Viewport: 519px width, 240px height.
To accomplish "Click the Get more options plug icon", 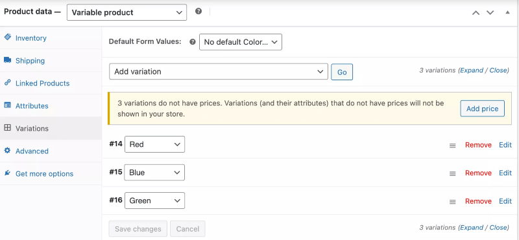I will [7, 173].
